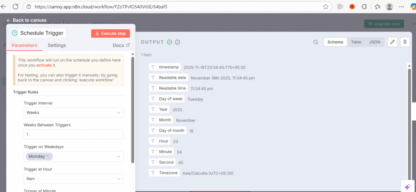This screenshot has height=192, width=416.
Task: Switch to the Settings tab
Action: pos(56,45)
